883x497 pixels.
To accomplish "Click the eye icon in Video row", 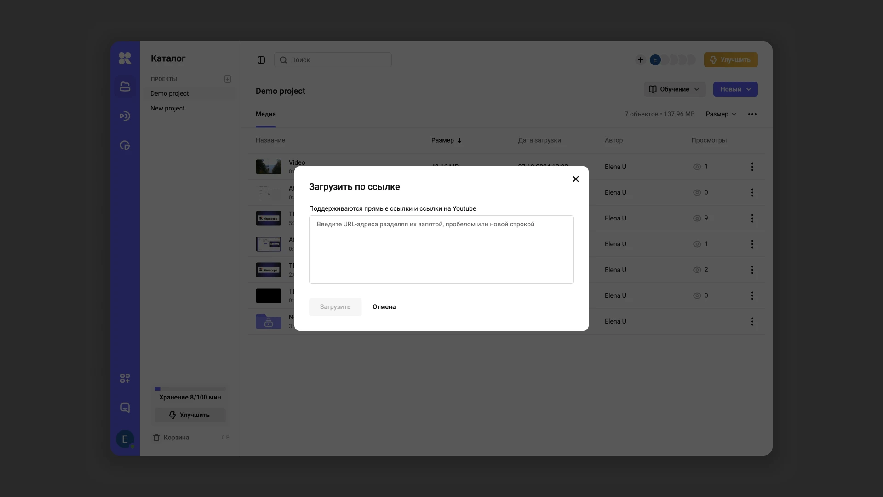I will pos(697,167).
